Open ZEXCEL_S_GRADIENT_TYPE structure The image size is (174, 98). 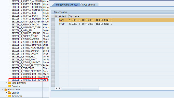pos(26,28)
